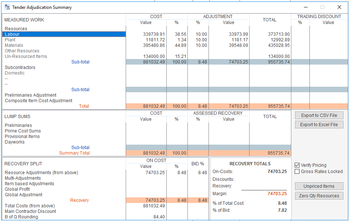Show Zero Qty Resources
349x221 pixels.
319,196
